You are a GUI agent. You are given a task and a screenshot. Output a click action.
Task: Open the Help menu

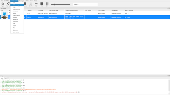pos(36,1)
